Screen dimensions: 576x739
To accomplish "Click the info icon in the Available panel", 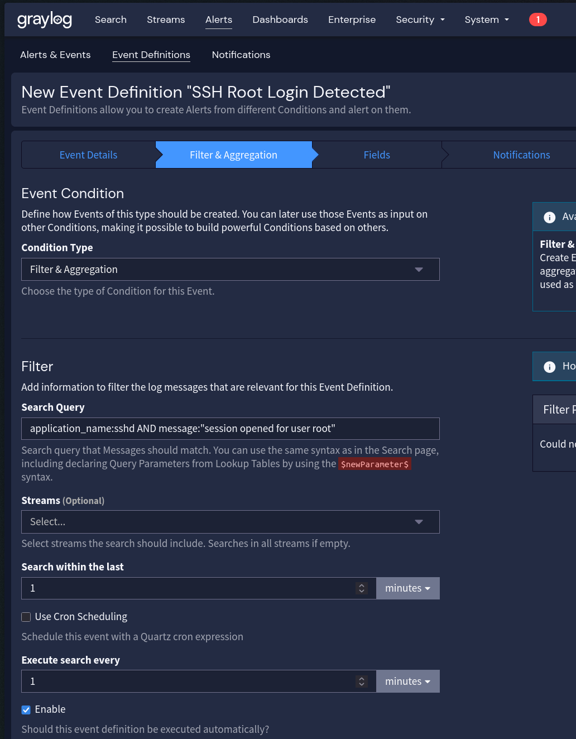I will 549,217.
